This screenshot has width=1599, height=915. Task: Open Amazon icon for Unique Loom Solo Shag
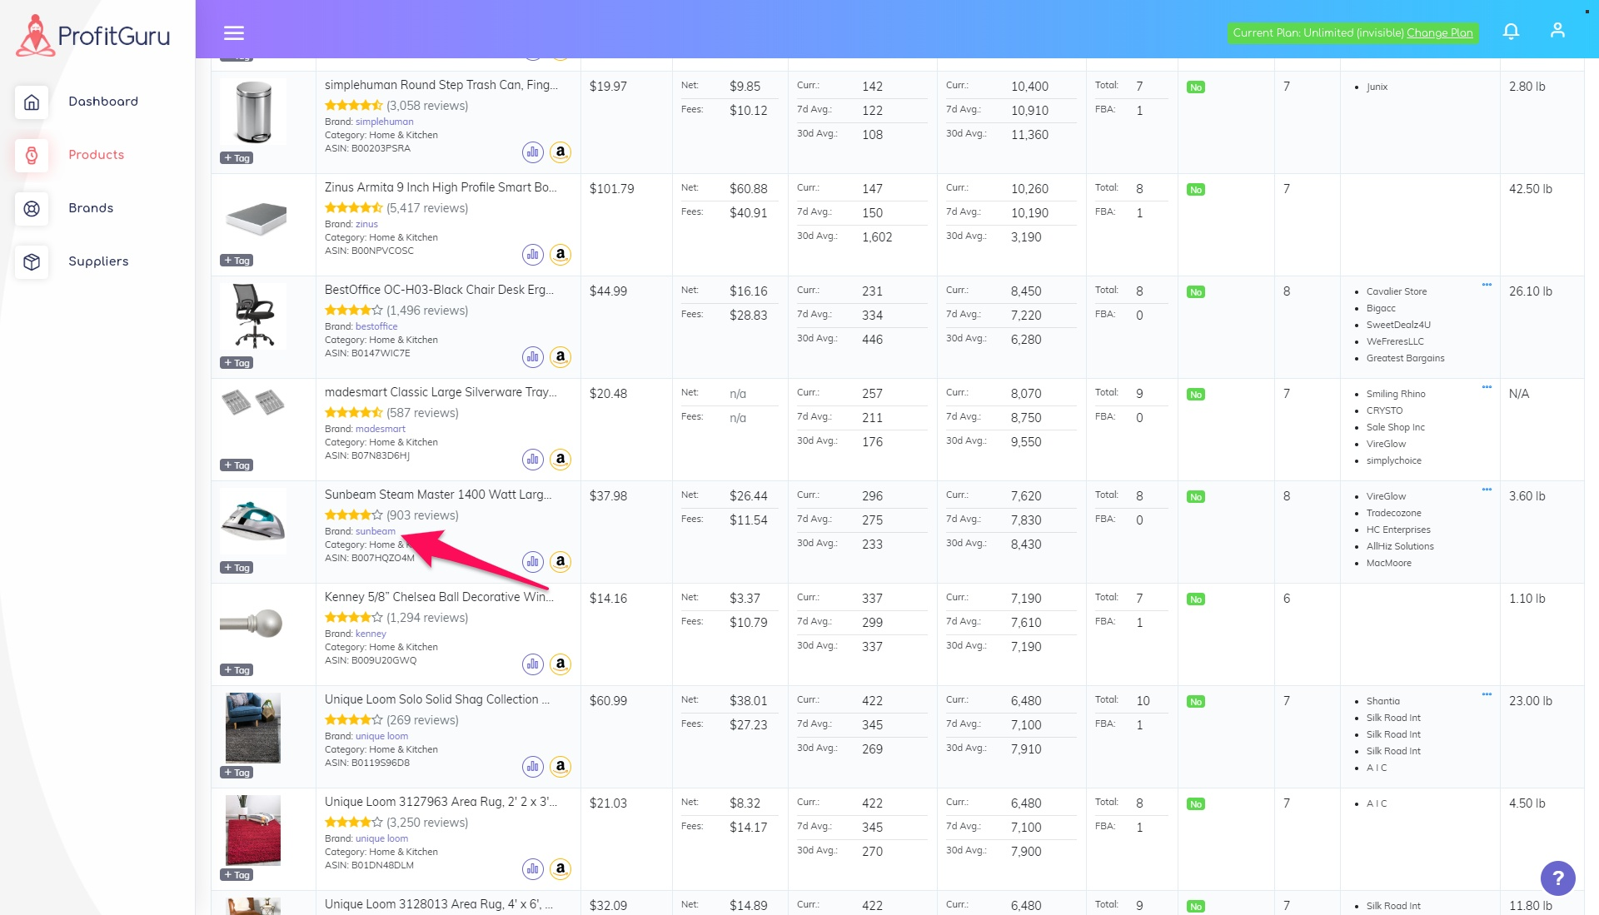pos(560,766)
